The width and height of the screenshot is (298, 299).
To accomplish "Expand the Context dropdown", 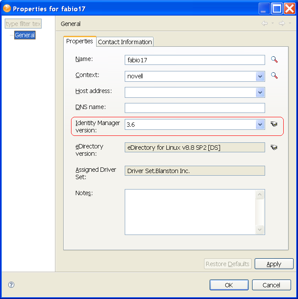I will click(x=260, y=76).
